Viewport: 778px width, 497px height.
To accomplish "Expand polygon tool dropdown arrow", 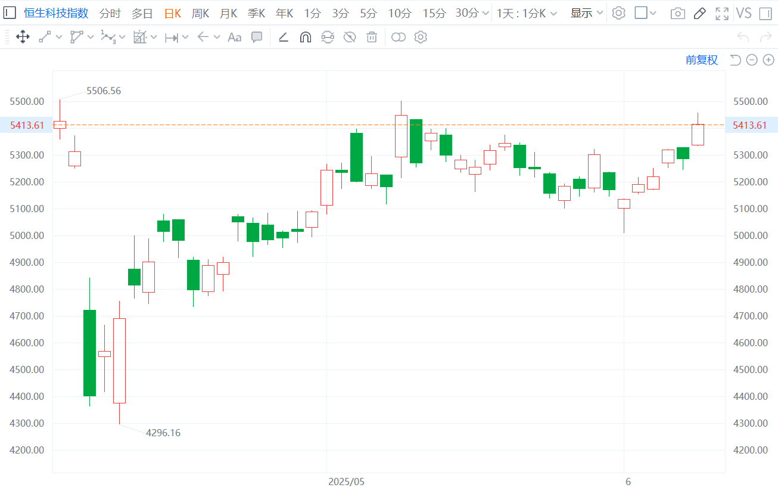I will click(91, 37).
